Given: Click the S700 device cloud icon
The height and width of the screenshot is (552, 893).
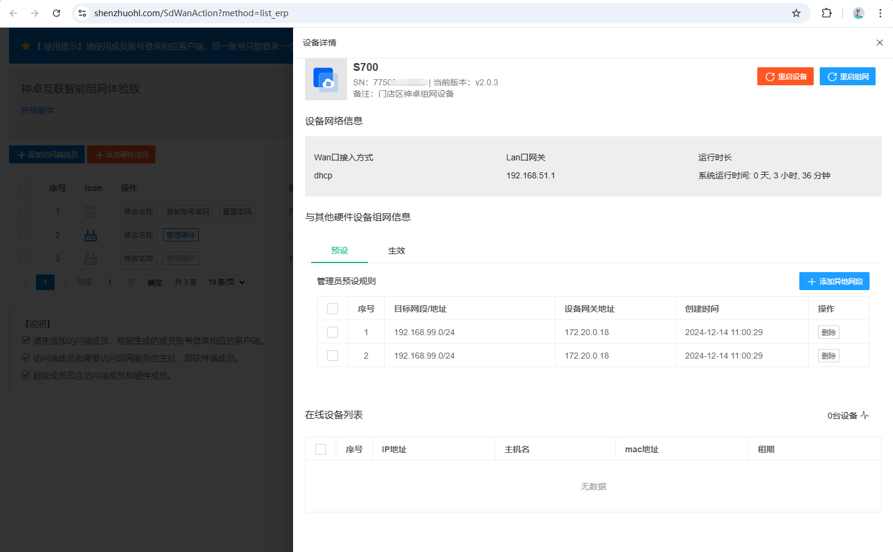Looking at the screenshot, I should click(326, 79).
